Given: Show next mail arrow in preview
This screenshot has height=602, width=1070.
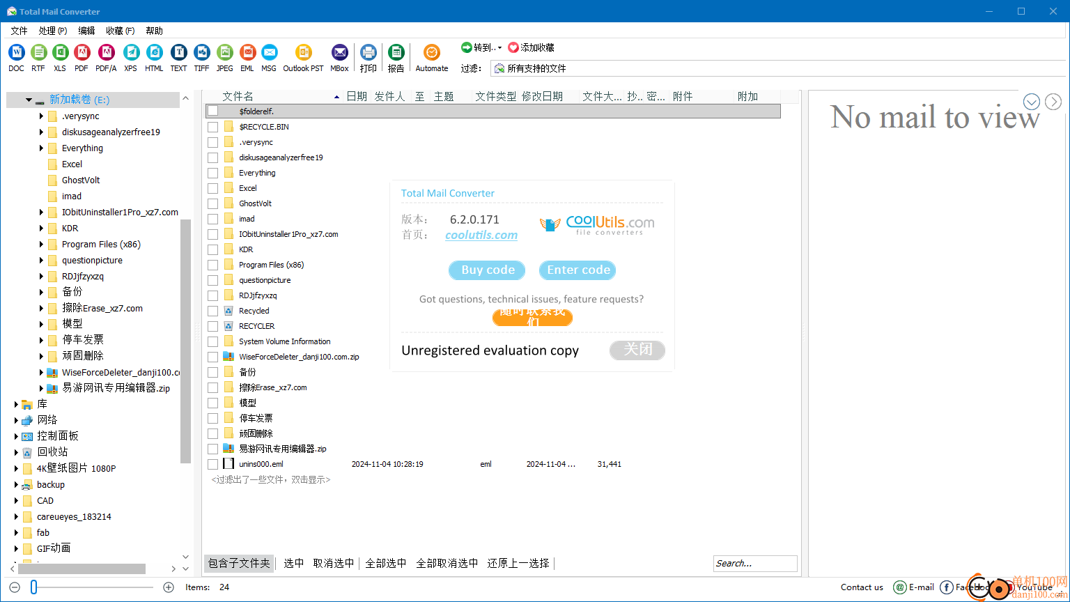Looking at the screenshot, I should [x=1053, y=102].
